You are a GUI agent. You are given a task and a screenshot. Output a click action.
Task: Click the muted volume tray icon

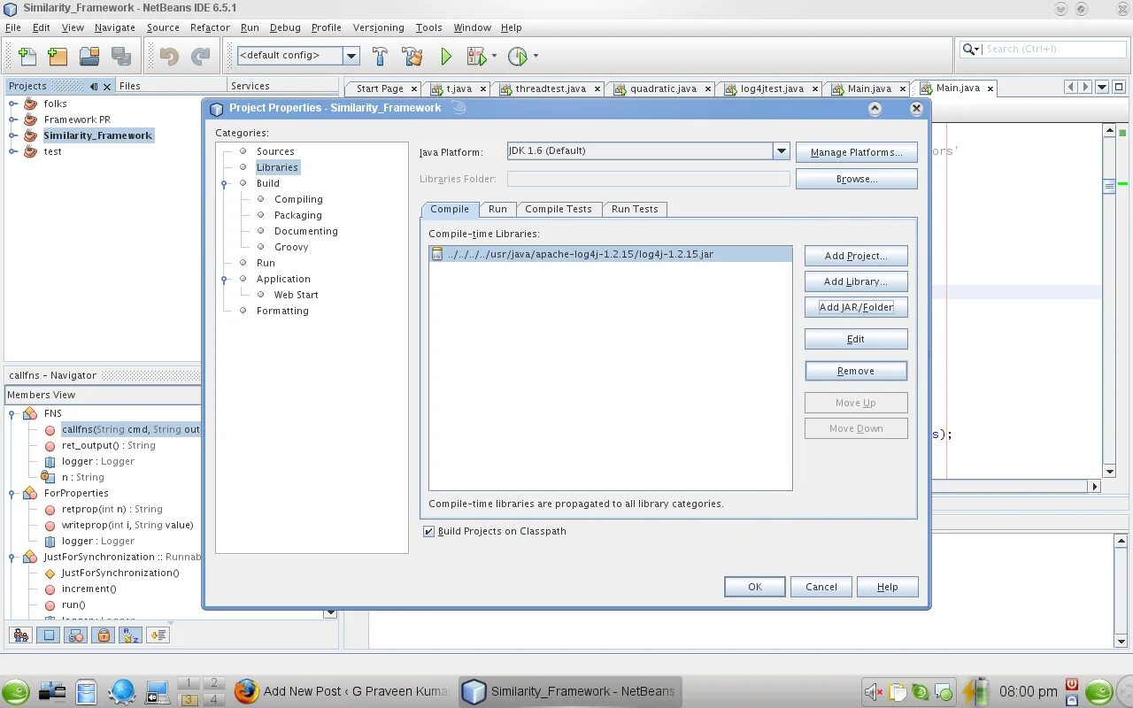pyautogui.click(x=874, y=691)
